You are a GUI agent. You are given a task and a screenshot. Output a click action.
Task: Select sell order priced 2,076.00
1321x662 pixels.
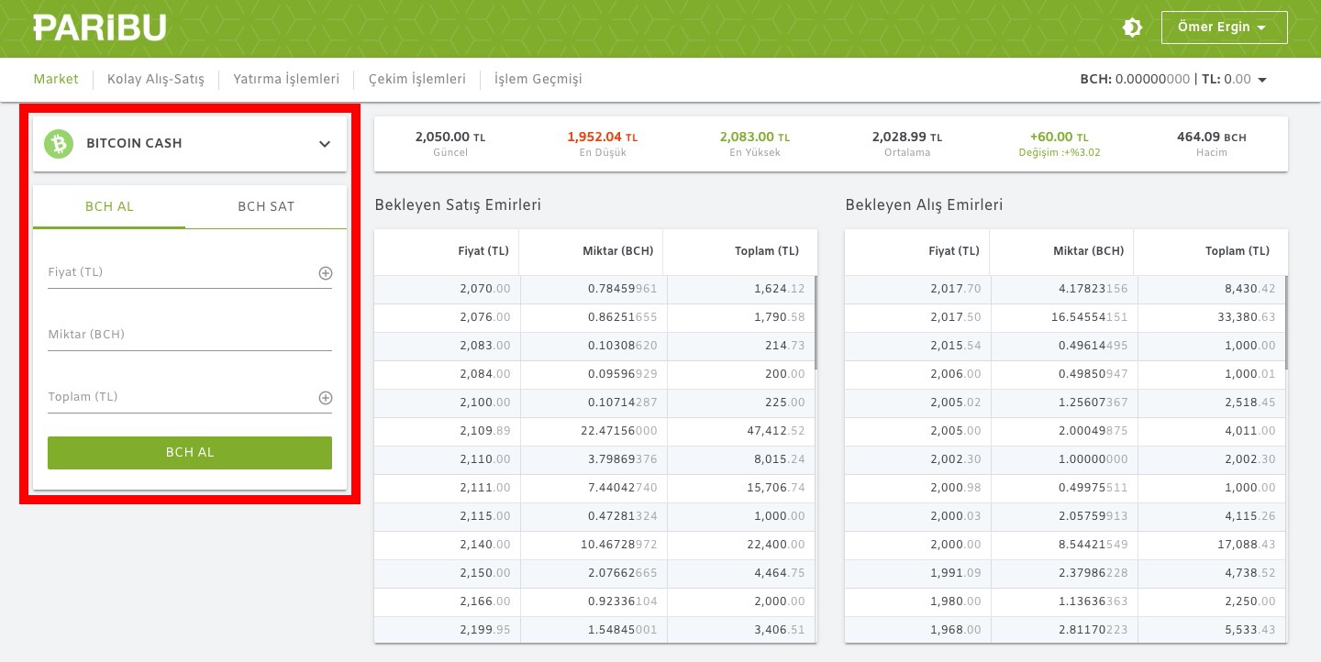tap(594, 318)
